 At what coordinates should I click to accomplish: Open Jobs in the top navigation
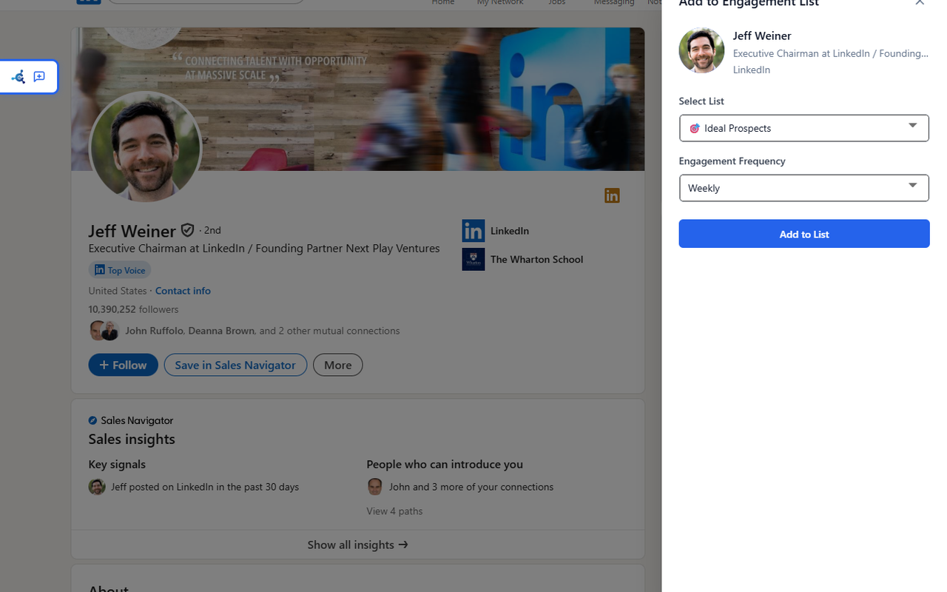click(557, 3)
